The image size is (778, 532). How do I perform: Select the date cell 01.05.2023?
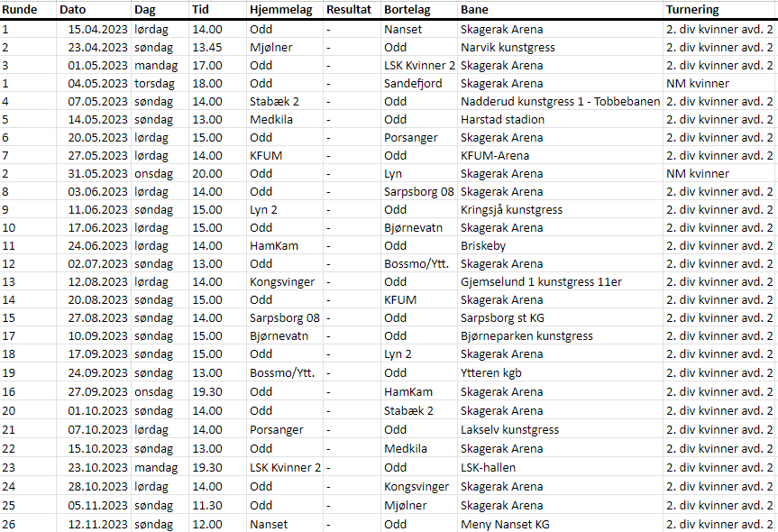tap(97, 66)
